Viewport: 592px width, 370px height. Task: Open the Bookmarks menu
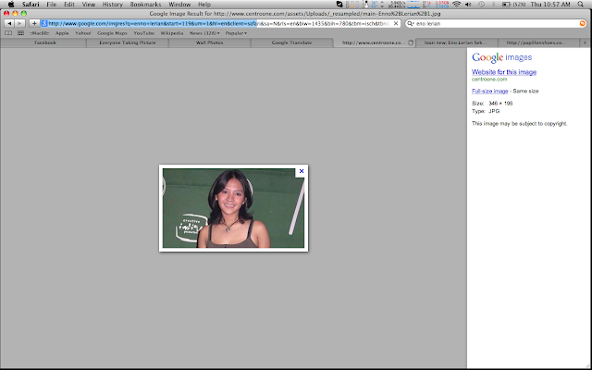tap(145, 5)
